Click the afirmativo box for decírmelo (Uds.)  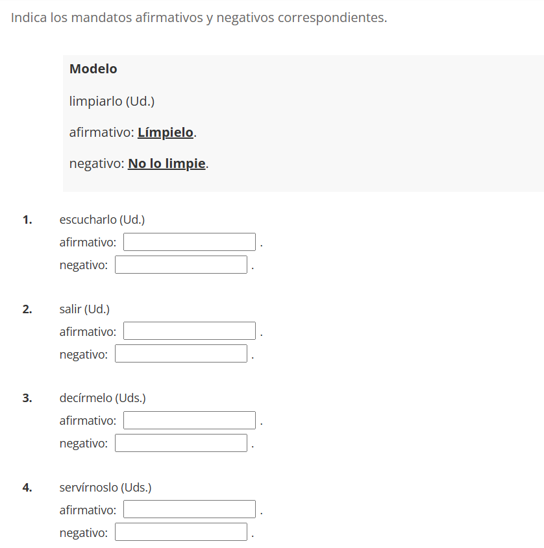point(189,420)
